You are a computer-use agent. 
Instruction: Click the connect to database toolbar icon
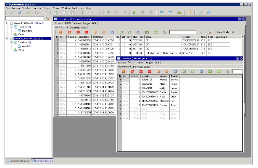[11, 13]
